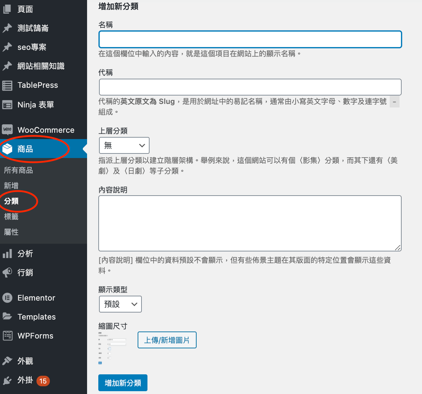Open the 上層分類 dropdown
422x394 pixels.
coord(124,145)
